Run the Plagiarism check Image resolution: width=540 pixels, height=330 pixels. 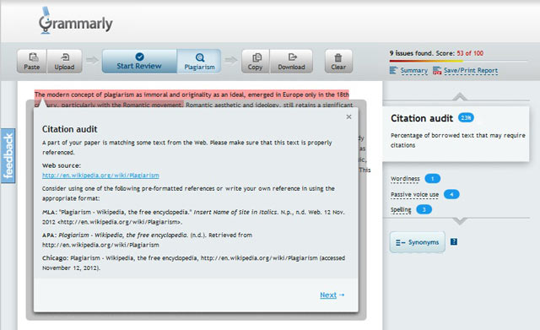199,62
